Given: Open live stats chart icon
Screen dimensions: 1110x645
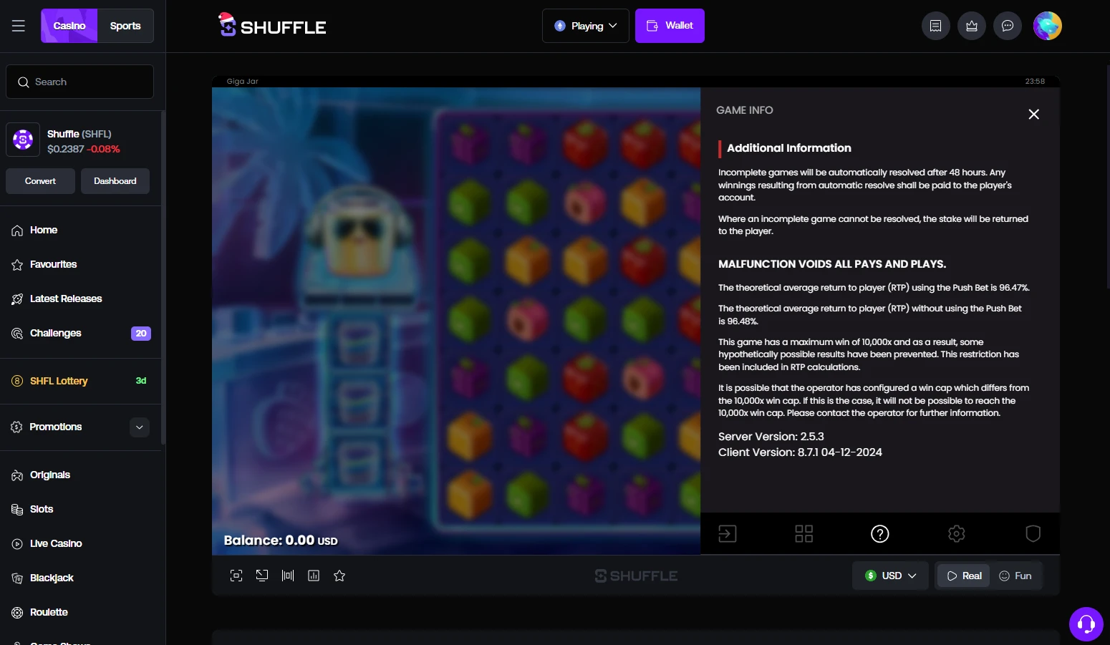Looking at the screenshot, I should pos(314,576).
